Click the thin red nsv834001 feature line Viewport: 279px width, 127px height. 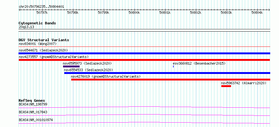pyautogui.click(x=144, y=47)
